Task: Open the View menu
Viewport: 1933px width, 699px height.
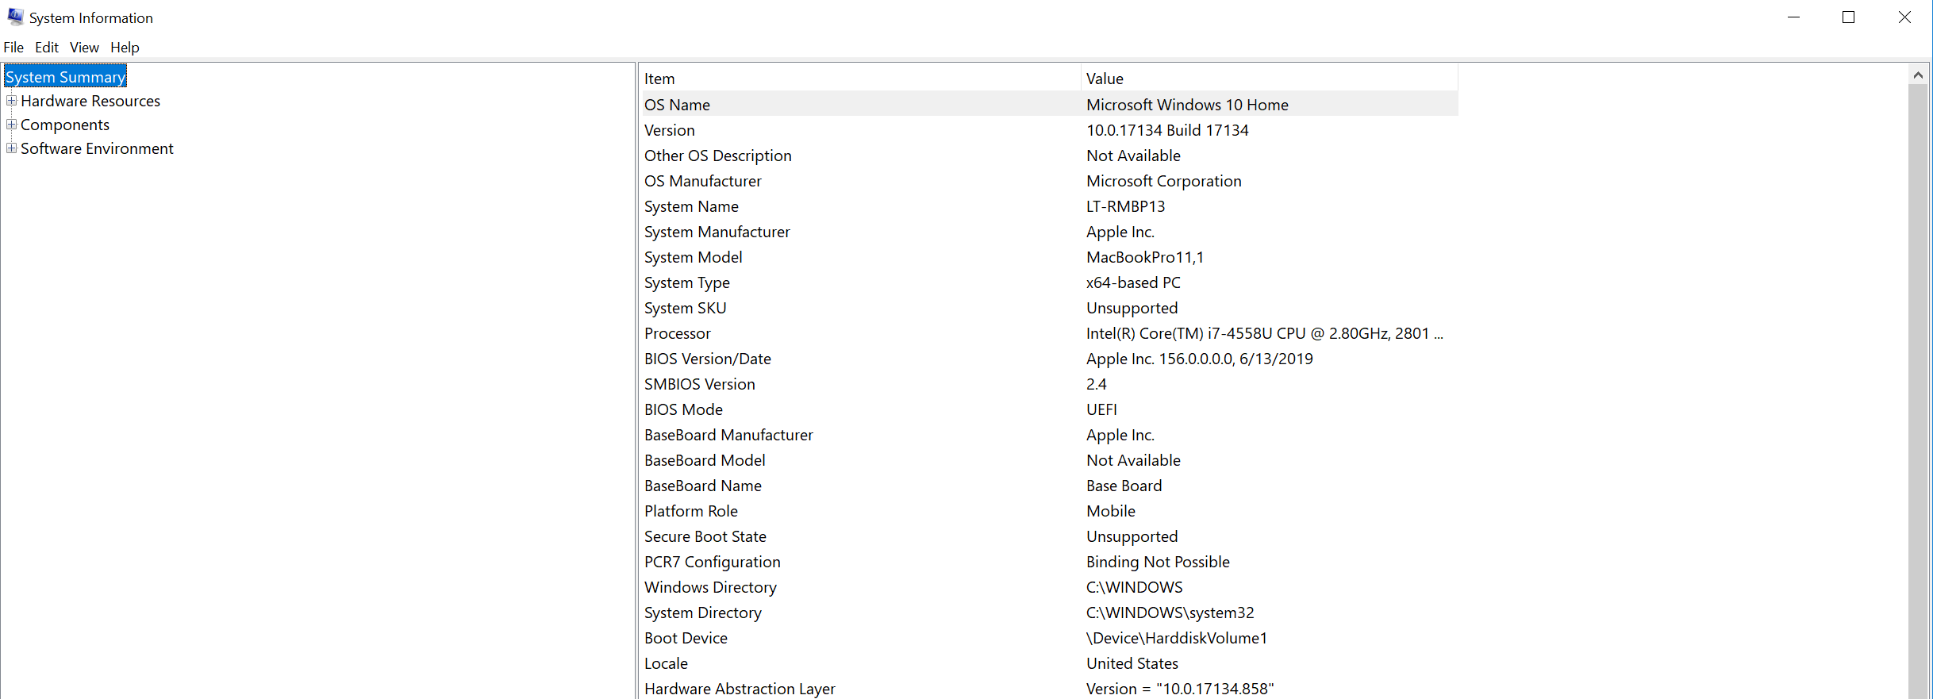Action: tap(84, 48)
